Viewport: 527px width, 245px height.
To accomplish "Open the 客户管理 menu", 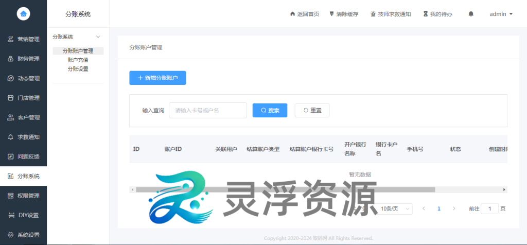I will pos(23,118).
